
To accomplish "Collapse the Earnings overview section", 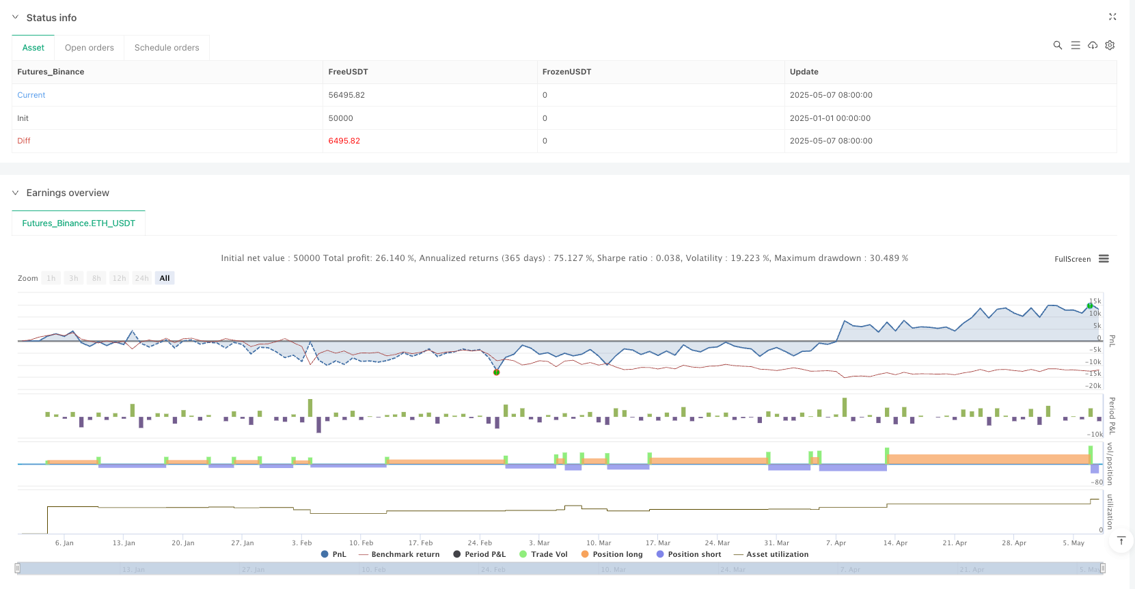I will pyautogui.click(x=16, y=193).
